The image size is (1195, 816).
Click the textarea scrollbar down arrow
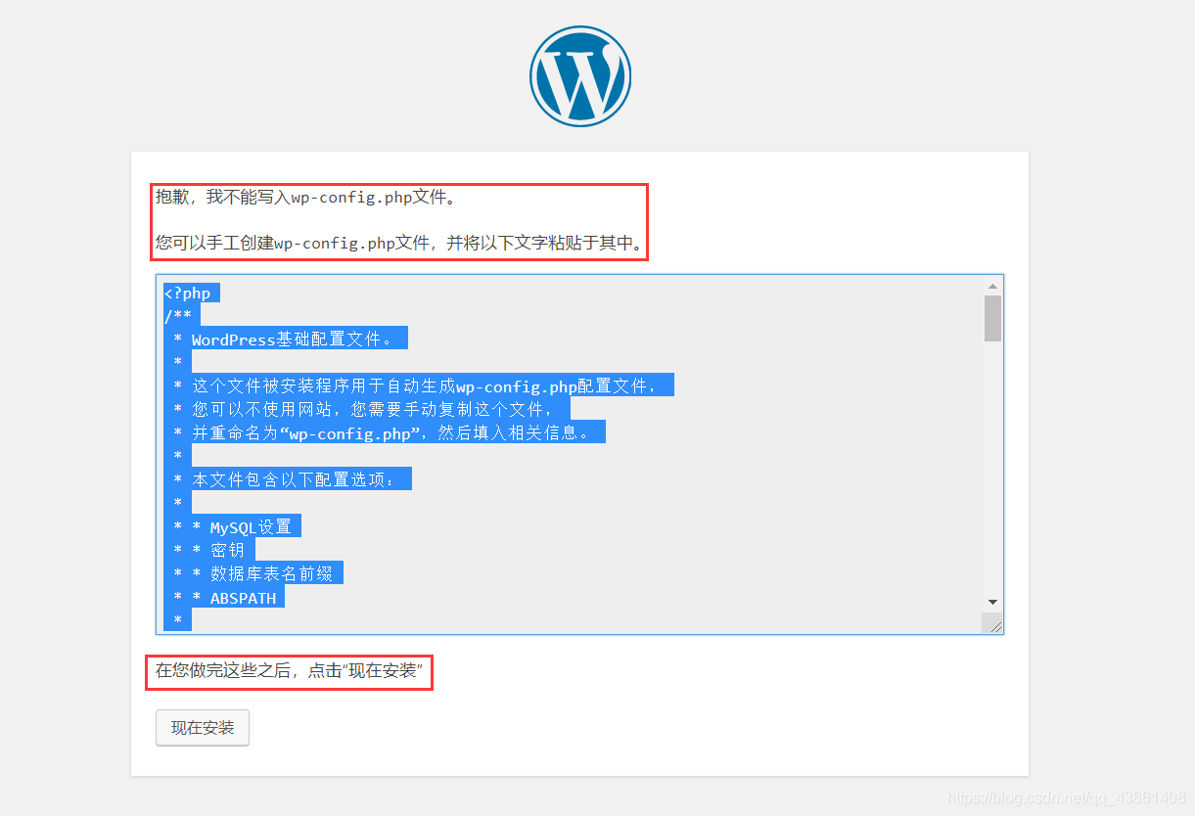(992, 602)
